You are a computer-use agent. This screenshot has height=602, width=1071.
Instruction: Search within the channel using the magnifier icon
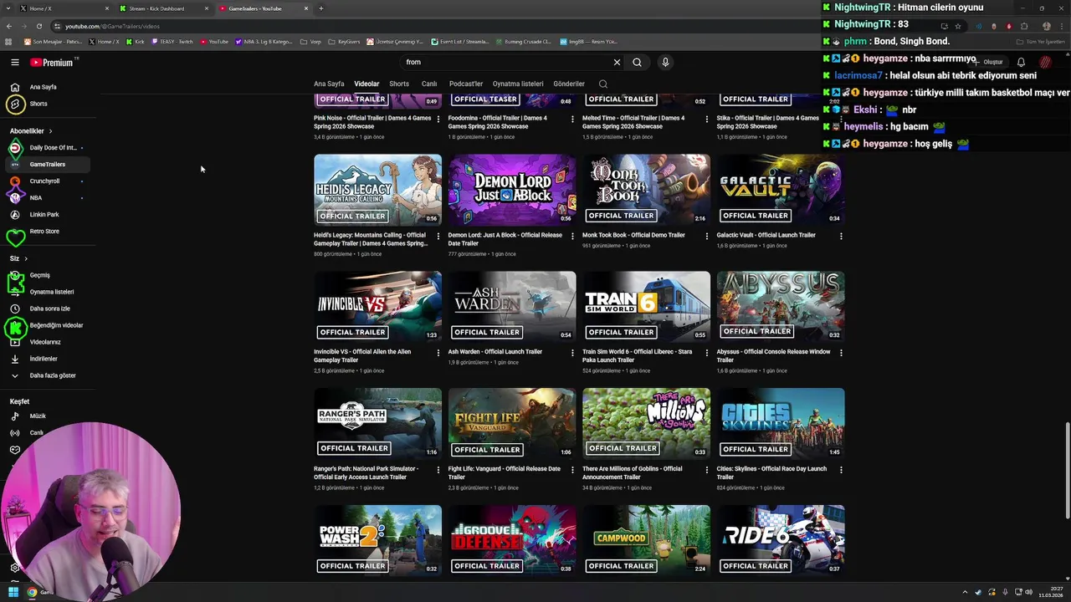tap(602, 84)
